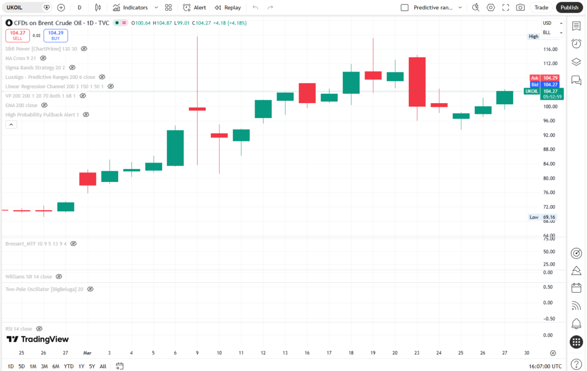Enter fullscreen mode
Screen dimensions: 587x371
[x=506, y=7]
